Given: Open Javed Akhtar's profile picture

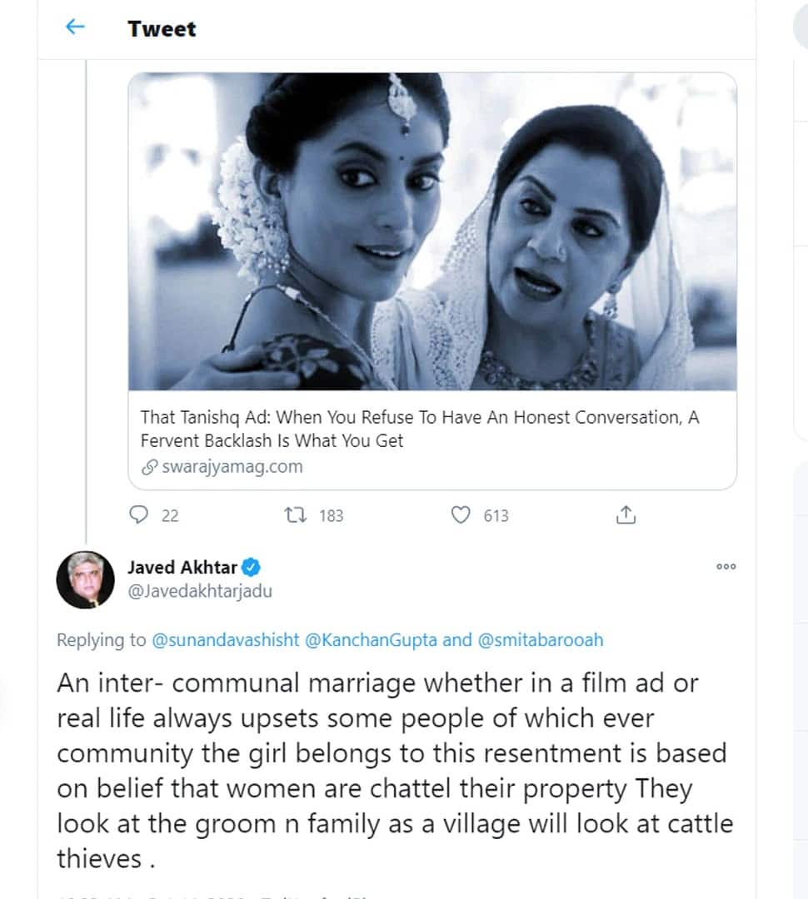Looking at the screenshot, I should coord(86,580).
